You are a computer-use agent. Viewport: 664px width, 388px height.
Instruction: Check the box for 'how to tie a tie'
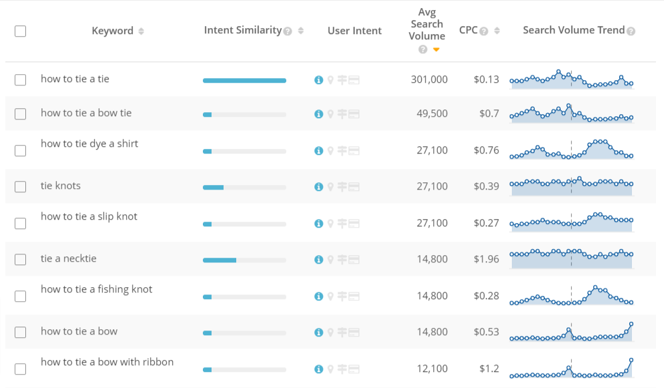pyautogui.click(x=20, y=80)
